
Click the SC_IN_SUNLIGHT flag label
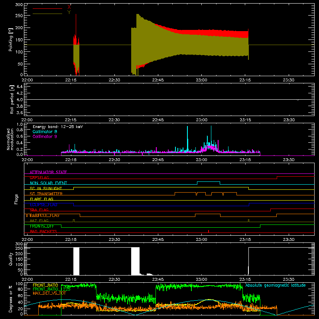[x=46, y=188]
